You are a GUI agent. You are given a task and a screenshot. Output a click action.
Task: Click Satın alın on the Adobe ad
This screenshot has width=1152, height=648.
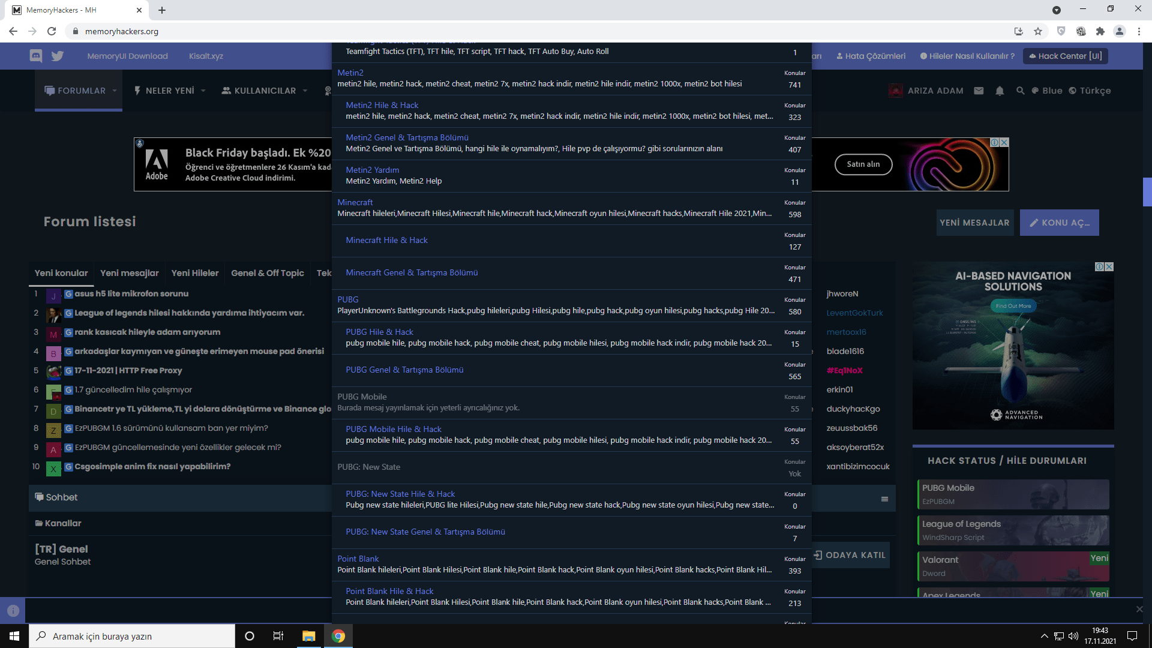click(863, 164)
